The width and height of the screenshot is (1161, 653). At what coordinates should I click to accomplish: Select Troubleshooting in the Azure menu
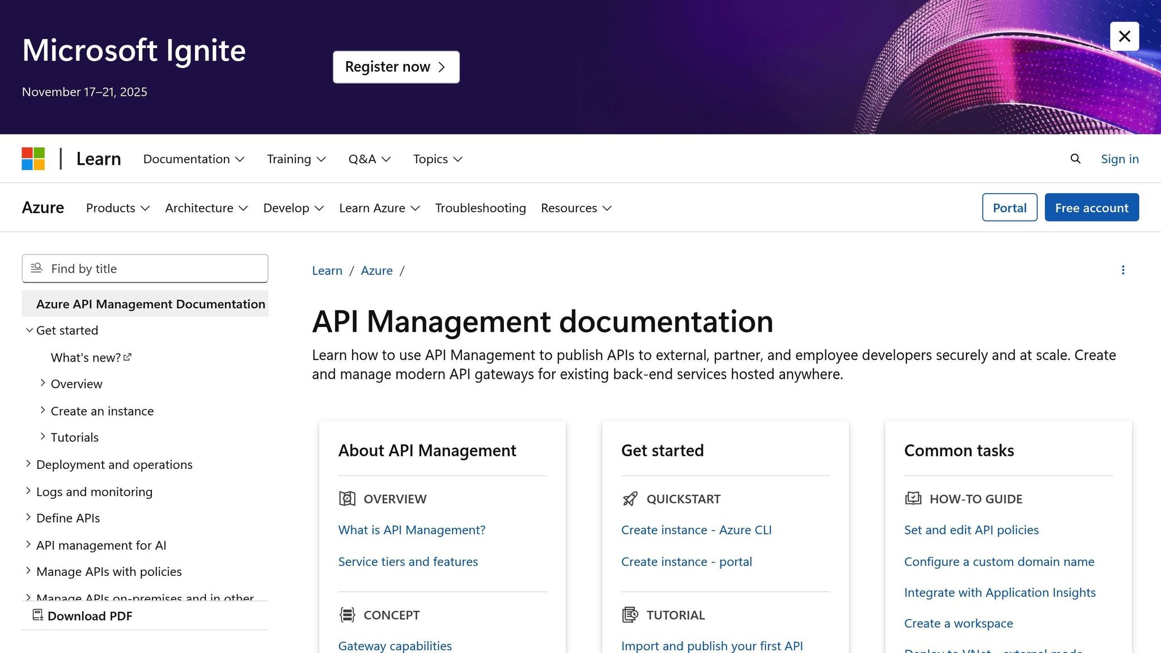pos(480,207)
